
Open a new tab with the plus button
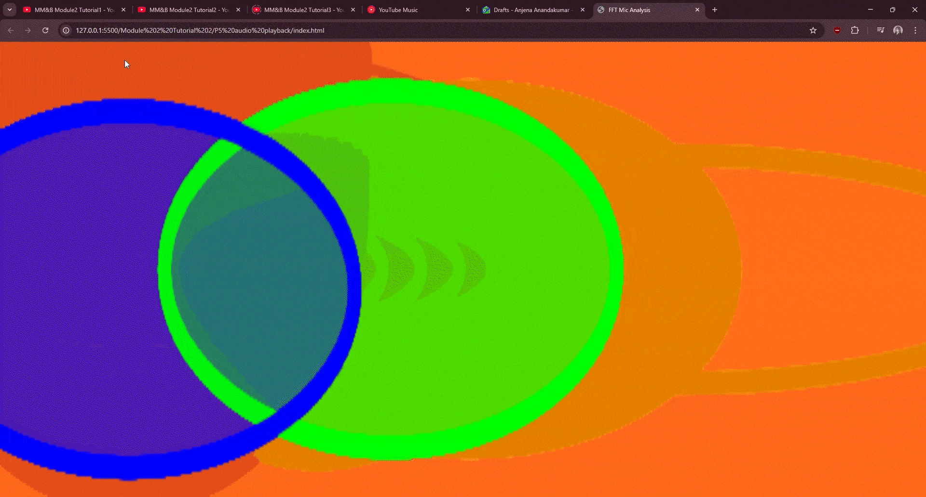coord(714,10)
